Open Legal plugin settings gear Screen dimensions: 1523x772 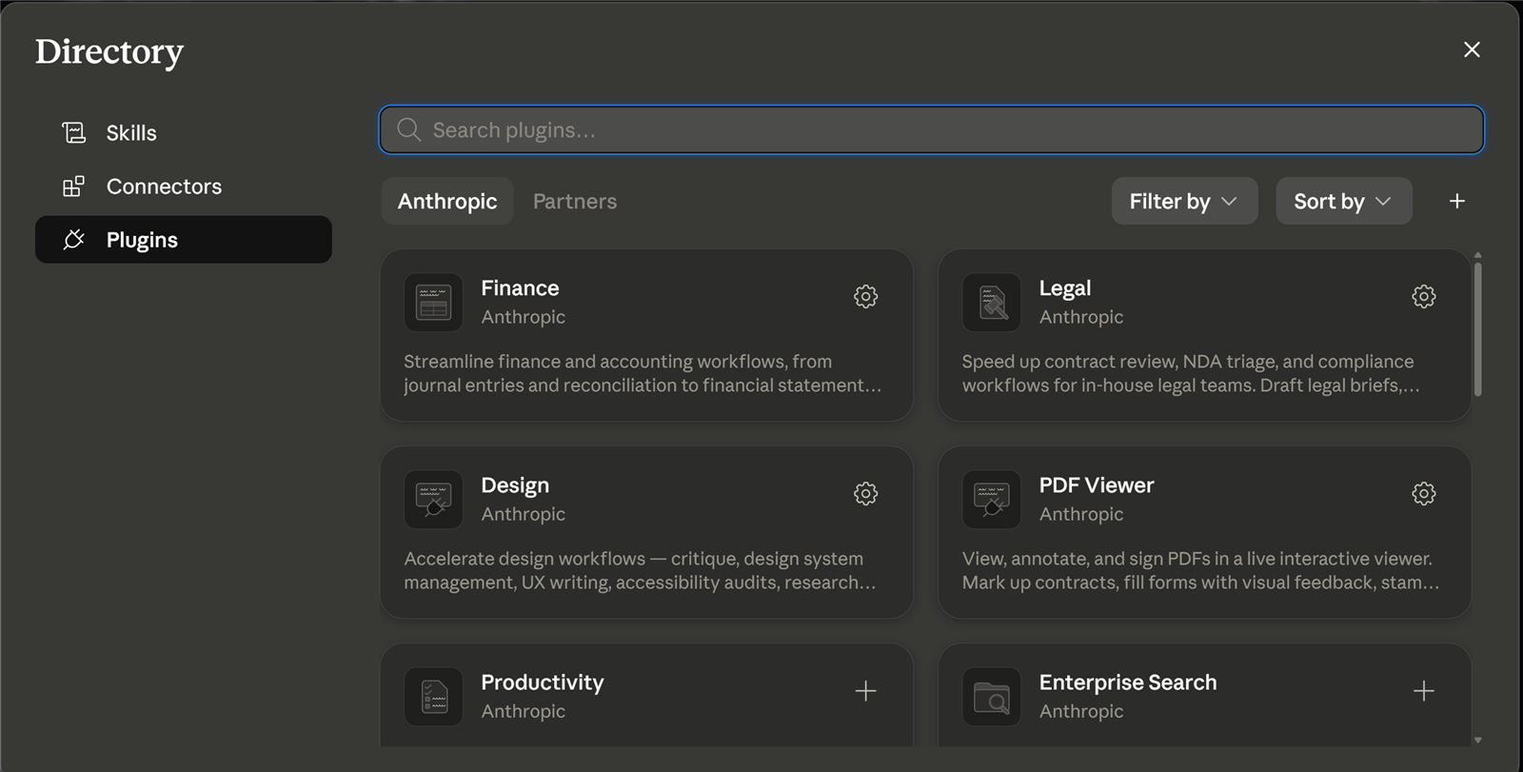(1423, 296)
